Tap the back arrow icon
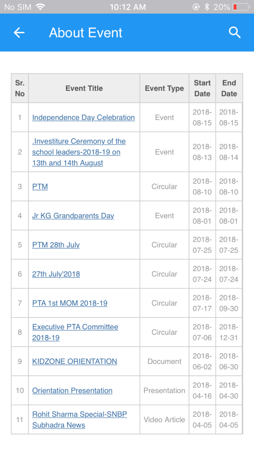Image resolution: width=254 pixels, height=452 pixels. click(19, 33)
